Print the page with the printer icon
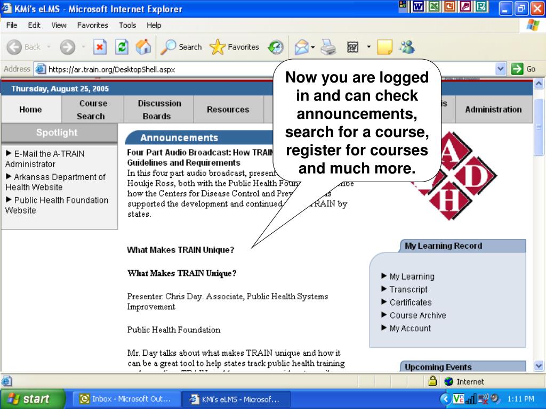Viewport: 546px width, 409px height. coord(328,47)
